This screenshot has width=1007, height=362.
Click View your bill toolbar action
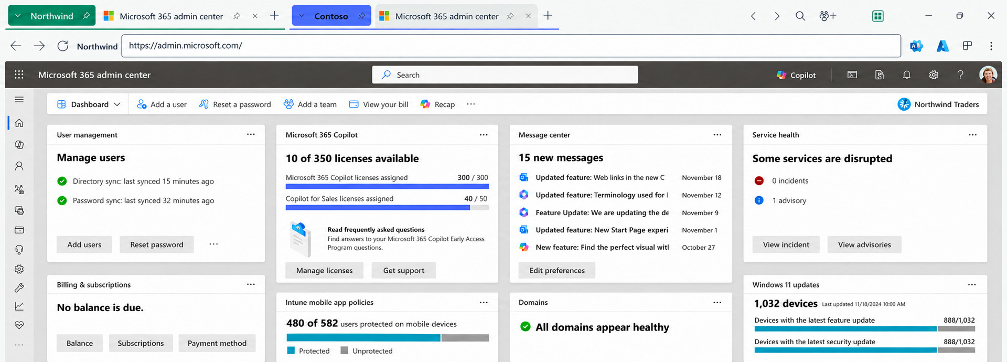coord(379,104)
